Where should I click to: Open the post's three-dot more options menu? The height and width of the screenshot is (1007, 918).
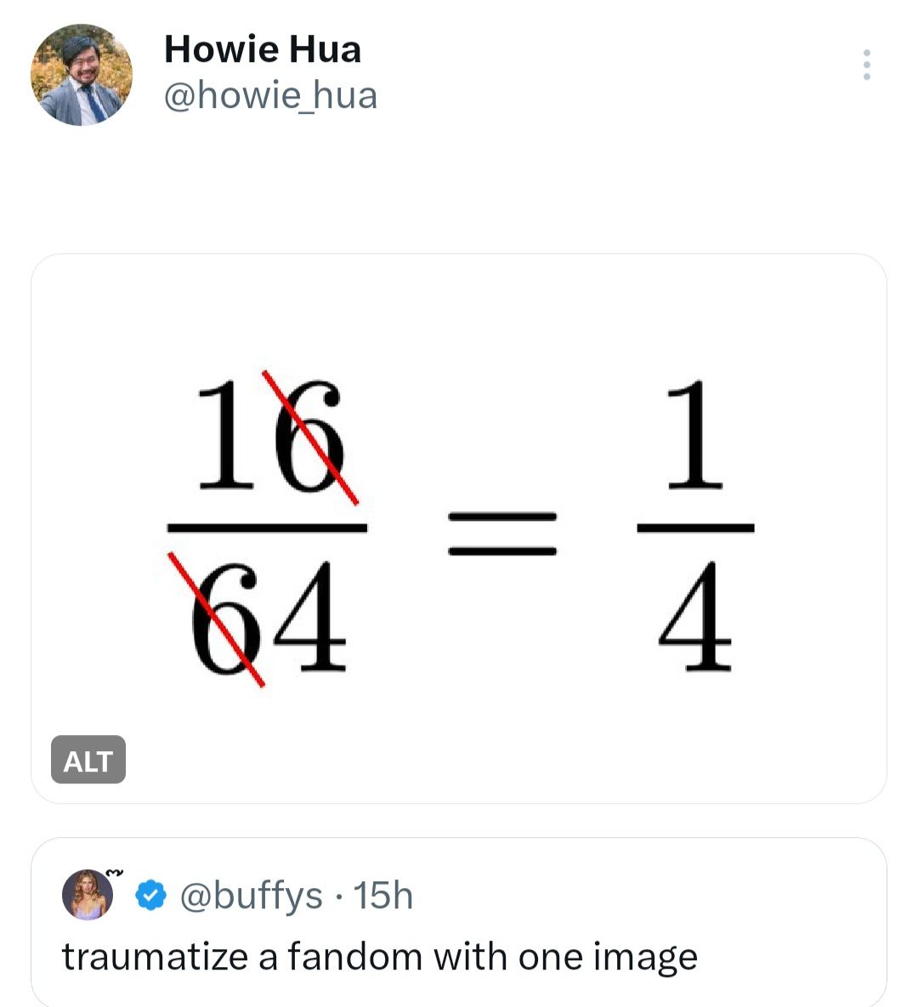coord(866,65)
